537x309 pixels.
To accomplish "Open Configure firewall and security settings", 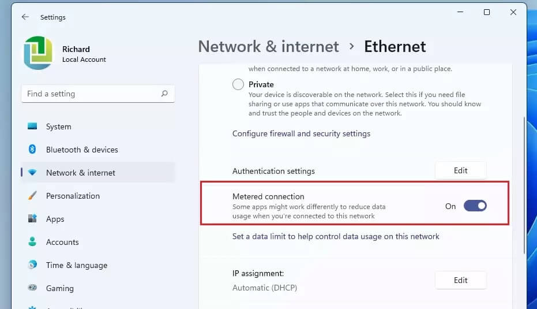I will coord(301,133).
